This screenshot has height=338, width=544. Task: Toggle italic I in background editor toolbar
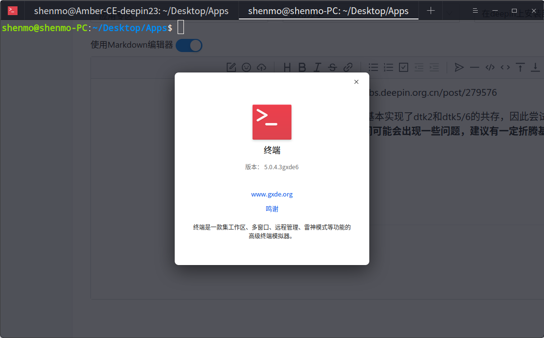[317, 67]
